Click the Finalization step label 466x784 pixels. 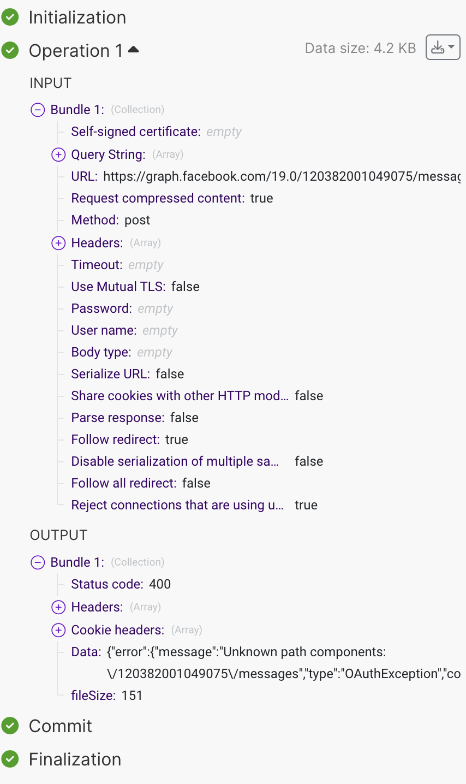point(75,759)
